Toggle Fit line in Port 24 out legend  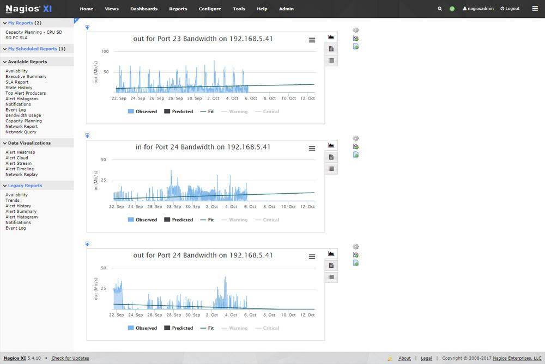point(207,328)
